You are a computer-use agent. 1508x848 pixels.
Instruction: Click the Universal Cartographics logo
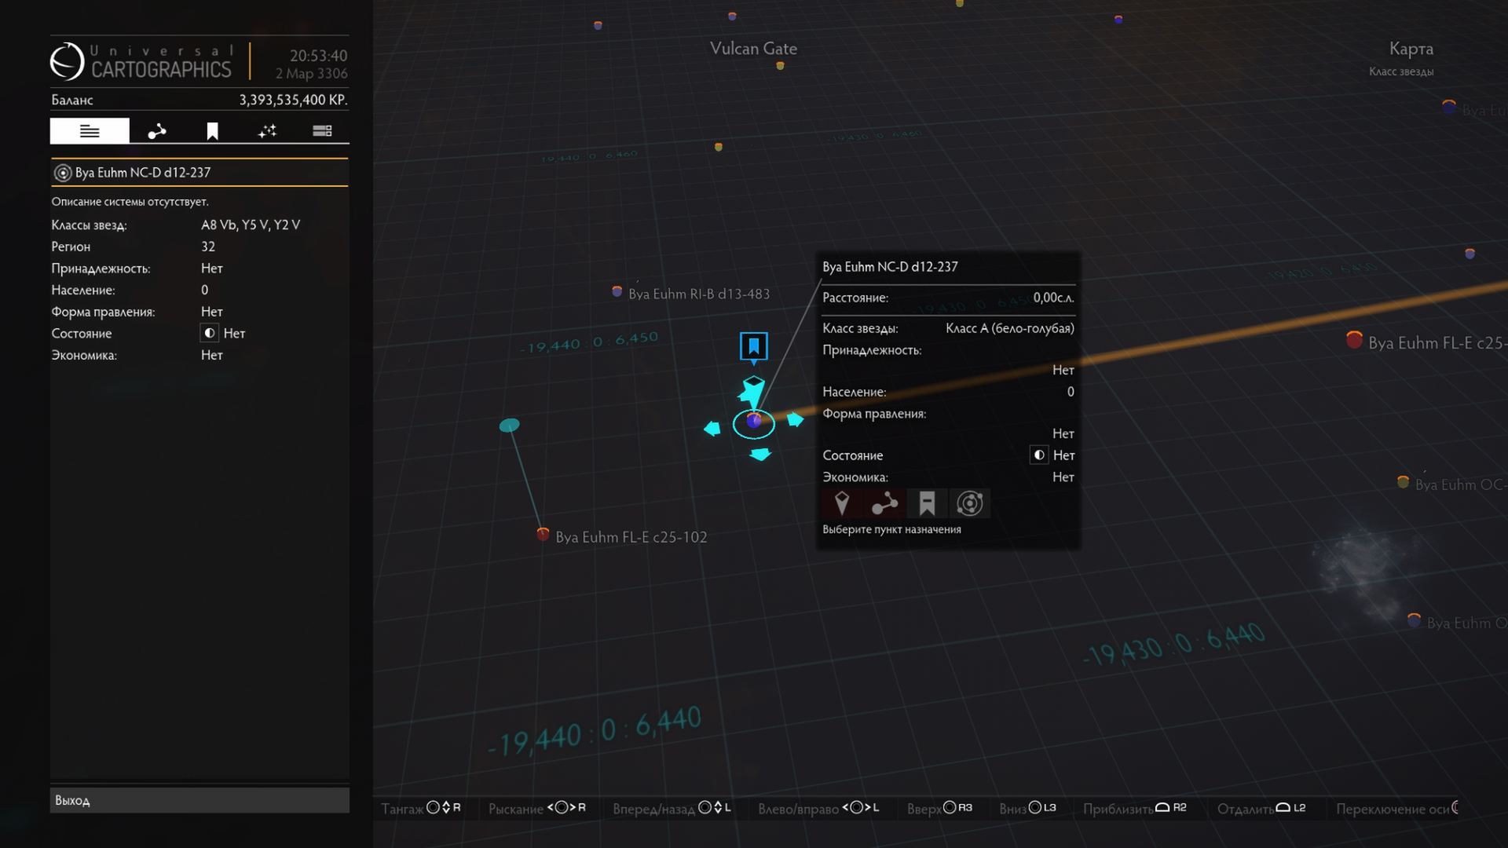141,61
